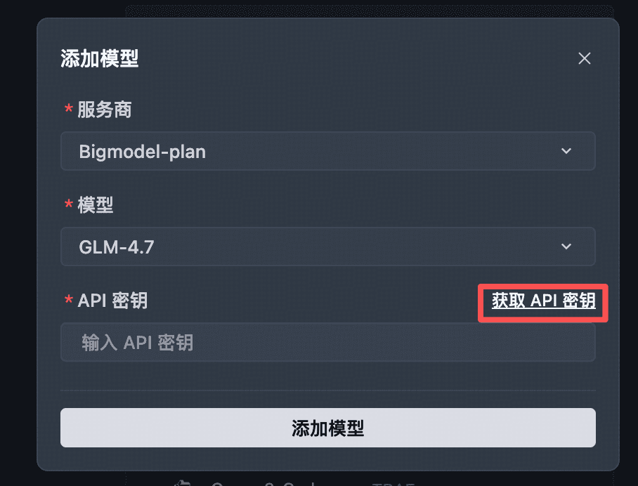Expand the chevron on the GLM-4.7 field
This screenshot has height=486, width=638.
566,247
